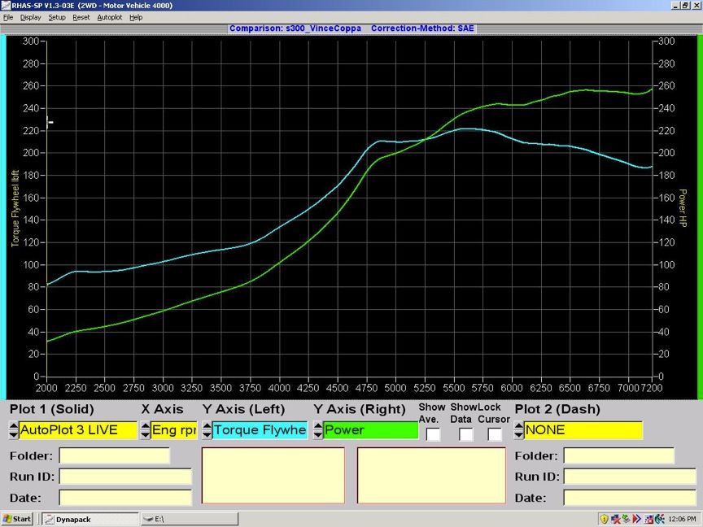Click the Plot 1 AutoPlot selector stepper arrows

click(x=14, y=430)
